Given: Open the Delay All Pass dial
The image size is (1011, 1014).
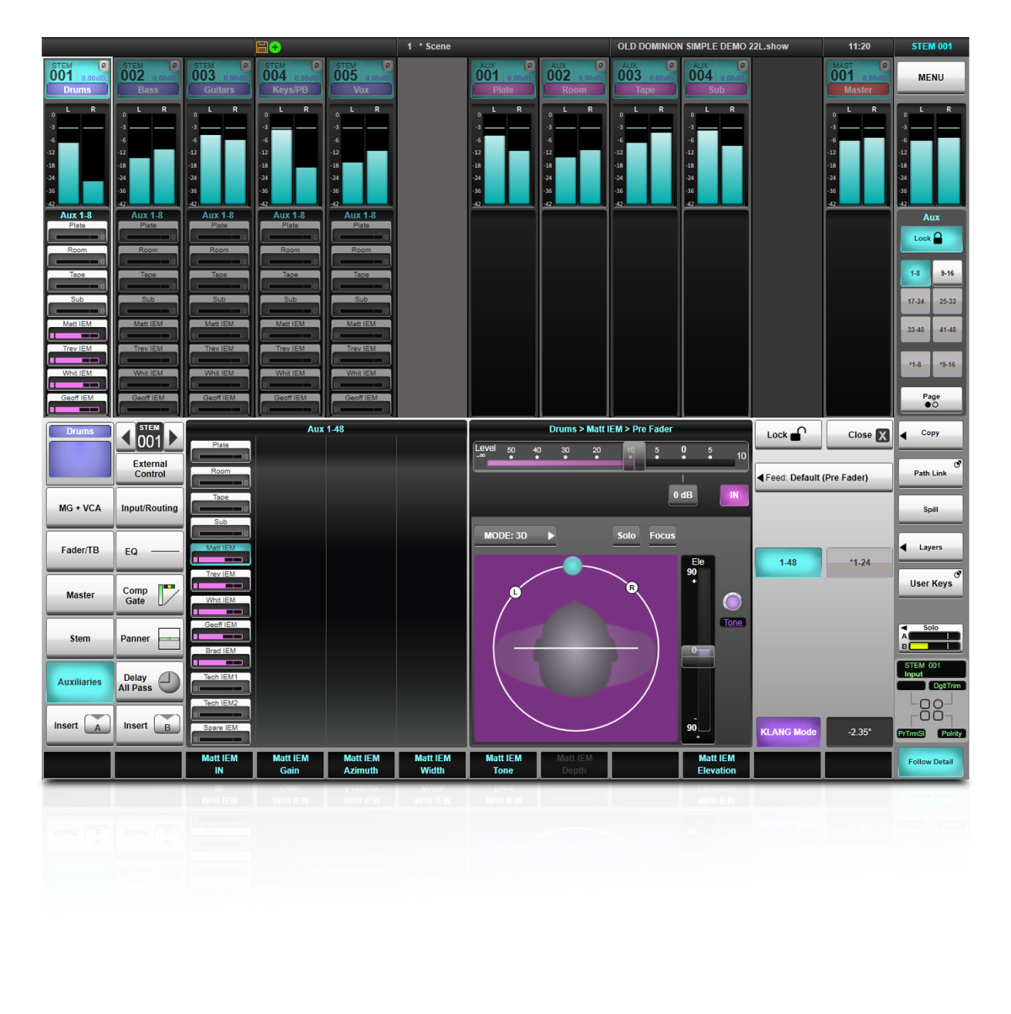Looking at the screenshot, I should pos(169,682).
